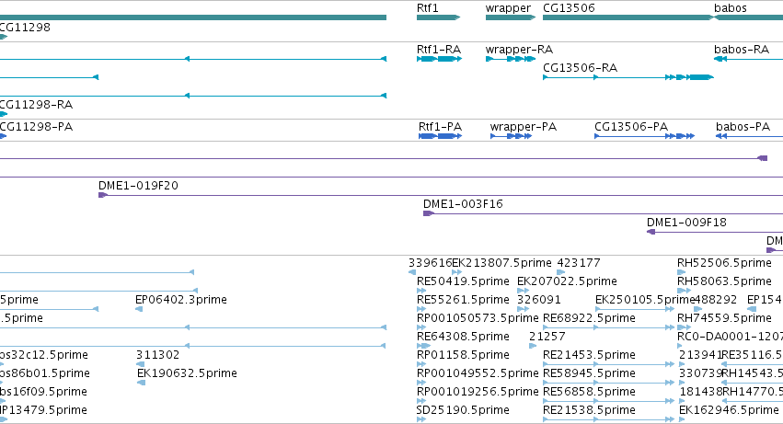Select the wrapper-RA transcript label
Viewport: 783px width, 424px height.
(x=519, y=50)
